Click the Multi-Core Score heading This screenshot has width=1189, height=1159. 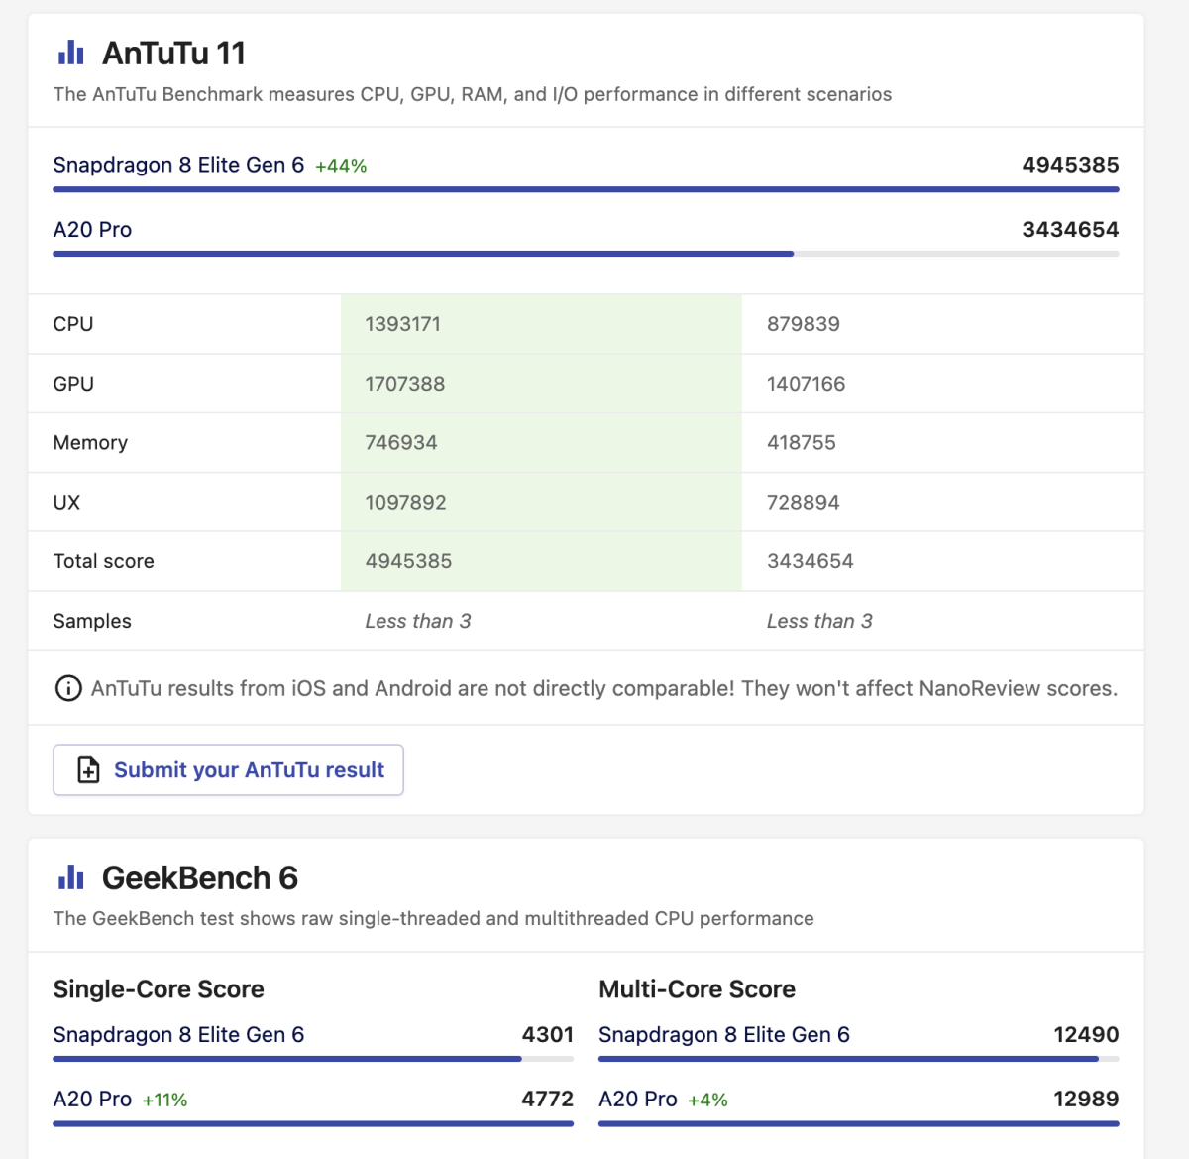(x=697, y=988)
